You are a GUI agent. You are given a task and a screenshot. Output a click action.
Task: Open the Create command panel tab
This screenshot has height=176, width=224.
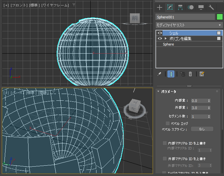[160, 7]
